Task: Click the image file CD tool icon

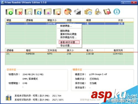Action: click(78, 12)
